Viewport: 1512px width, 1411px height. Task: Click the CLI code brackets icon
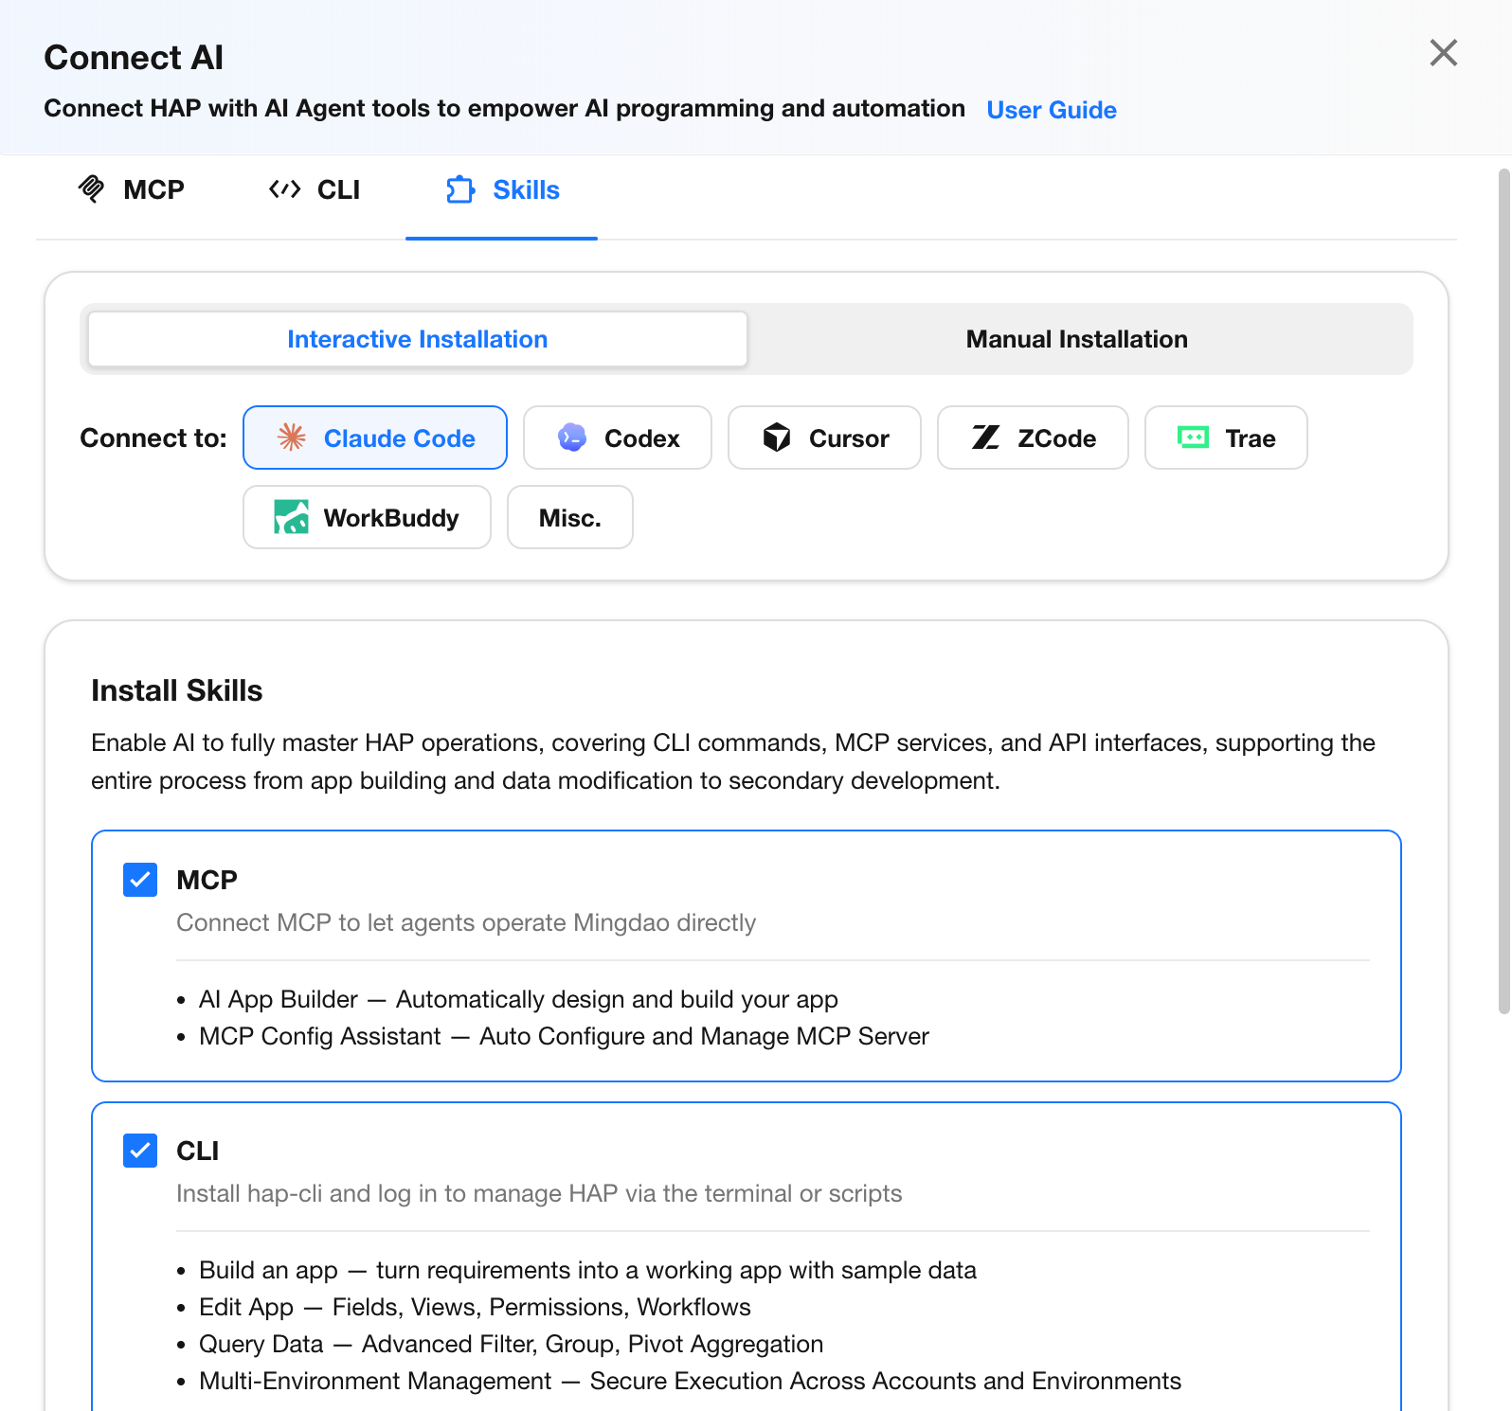(284, 189)
